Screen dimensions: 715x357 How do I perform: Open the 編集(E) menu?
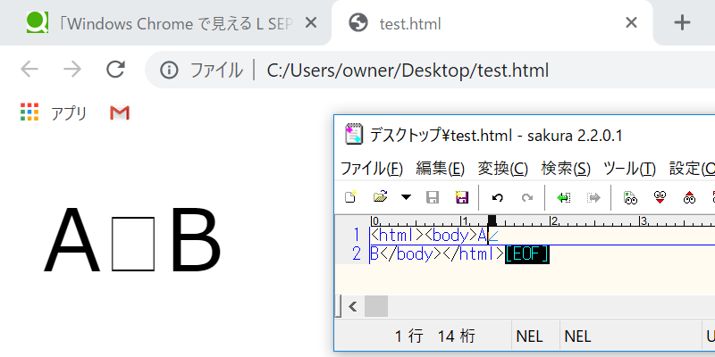pos(440,169)
